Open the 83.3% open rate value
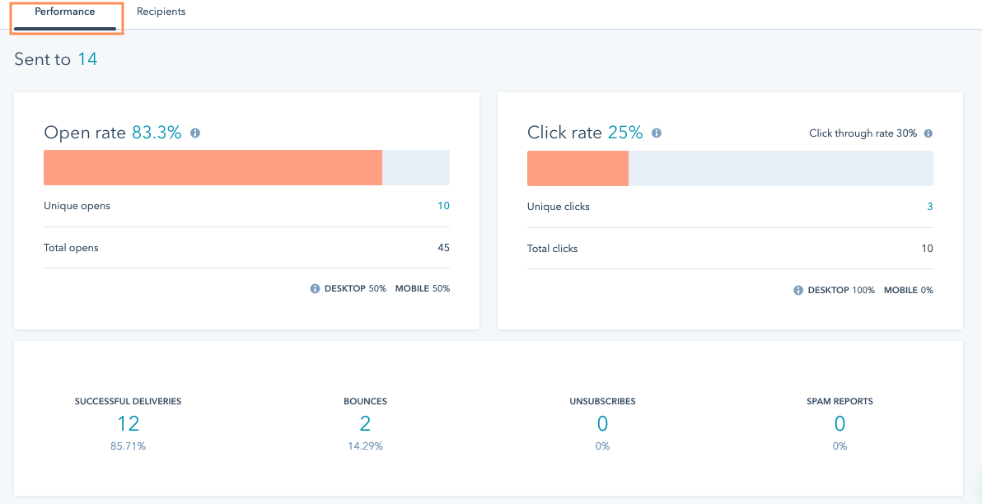982x504 pixels. [157, 133]
